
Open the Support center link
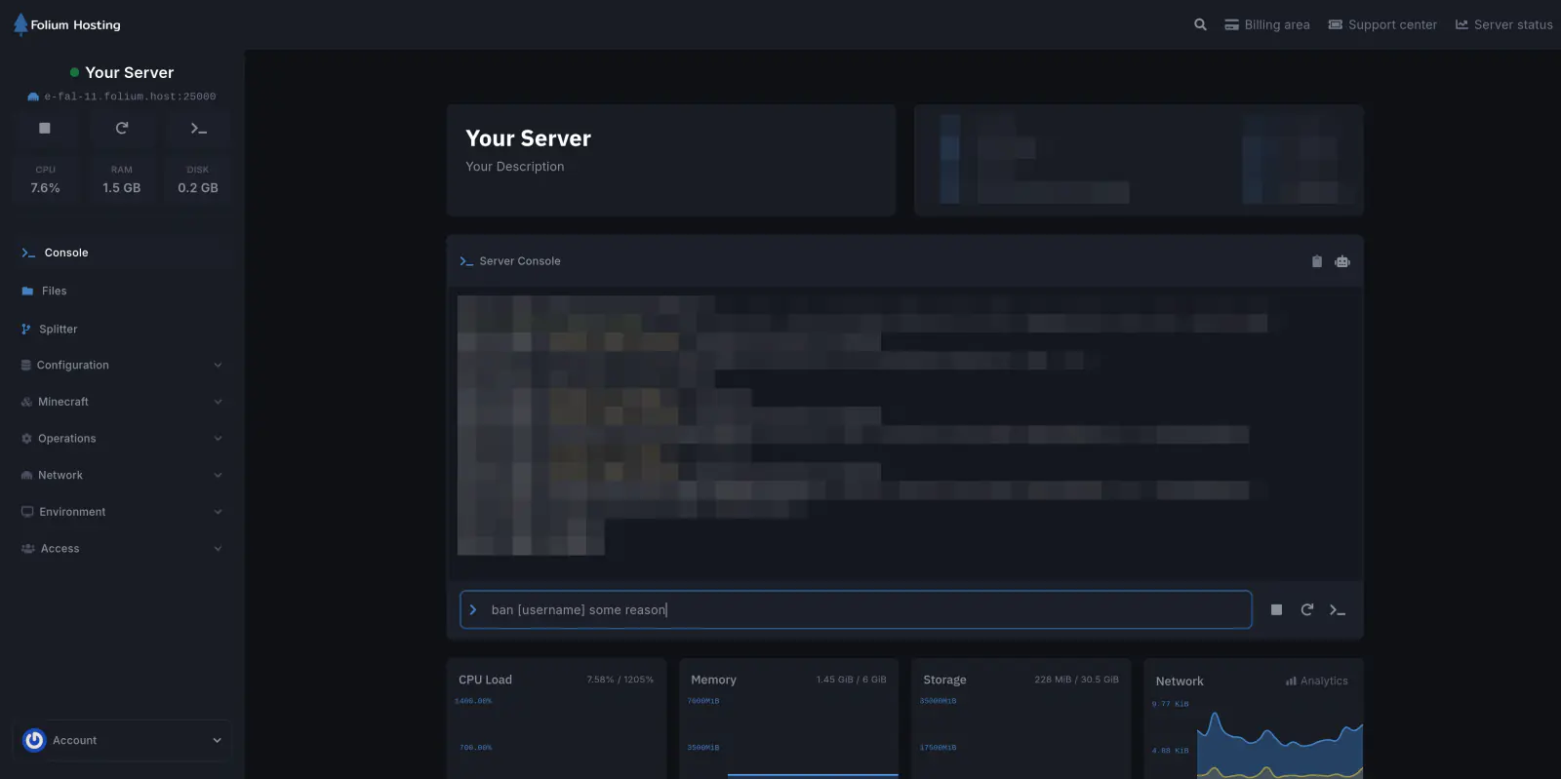(1382, 24)
